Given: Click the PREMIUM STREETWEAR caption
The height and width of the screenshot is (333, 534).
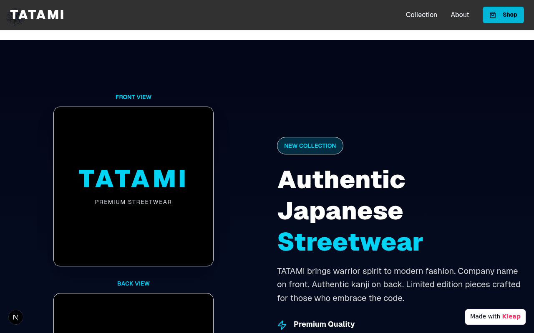Looking at the screenshot, I should click(x=133, y=202).
